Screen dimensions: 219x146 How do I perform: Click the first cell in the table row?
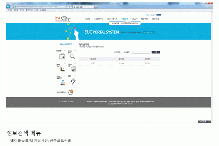[93, 63]
